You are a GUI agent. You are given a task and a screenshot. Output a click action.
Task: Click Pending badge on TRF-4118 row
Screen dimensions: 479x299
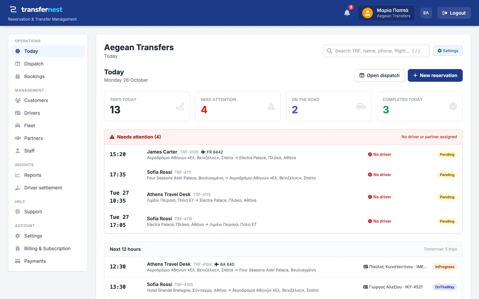click(447, 221)
